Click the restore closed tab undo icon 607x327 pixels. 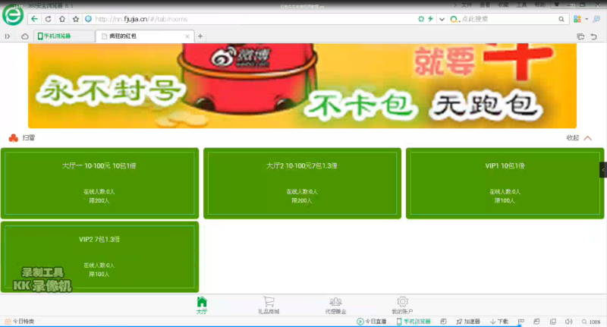[x=594, y=36]
